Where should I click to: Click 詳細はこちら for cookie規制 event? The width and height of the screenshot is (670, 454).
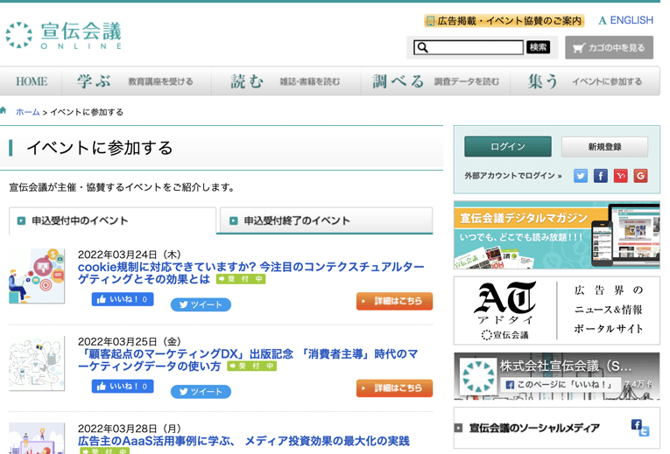click(394, 301)
